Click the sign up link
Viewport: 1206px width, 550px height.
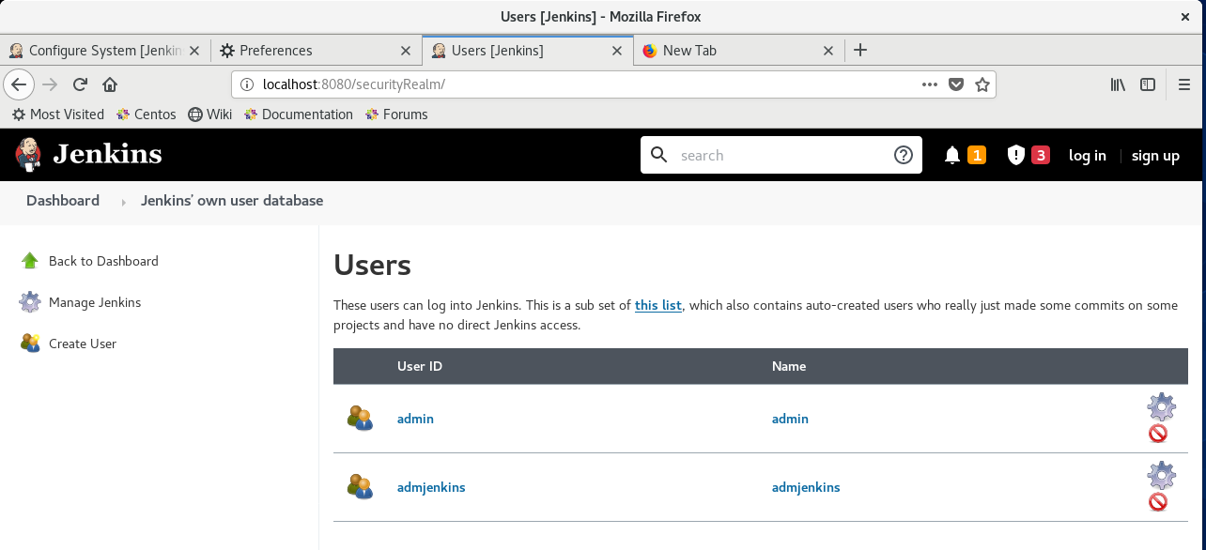[x=1155, y=156]
